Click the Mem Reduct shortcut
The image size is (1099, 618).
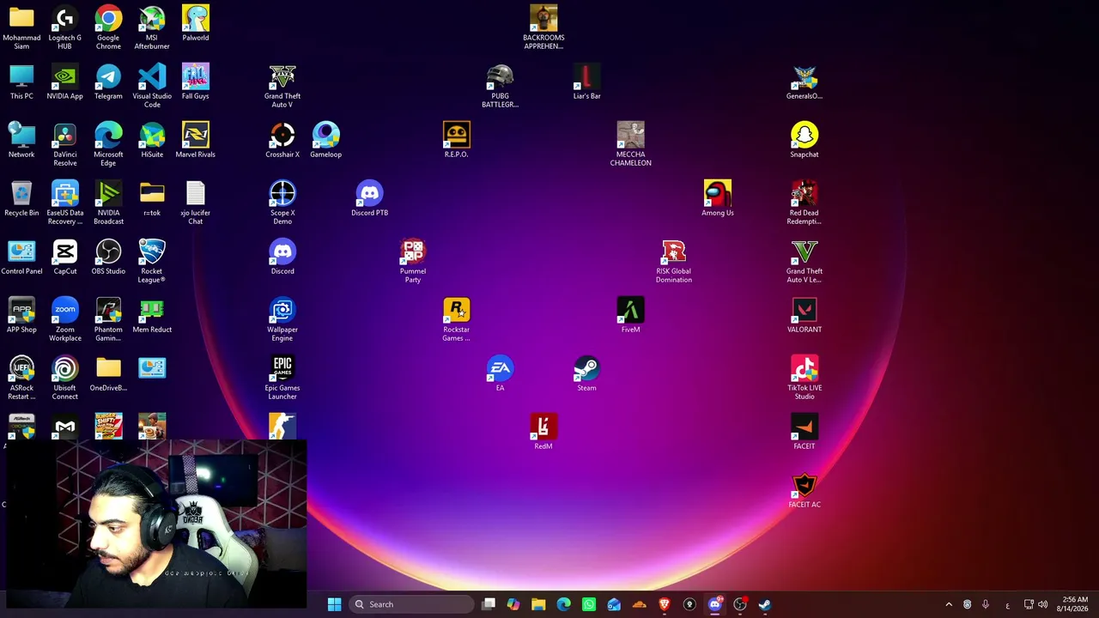[x=152, y=315]
